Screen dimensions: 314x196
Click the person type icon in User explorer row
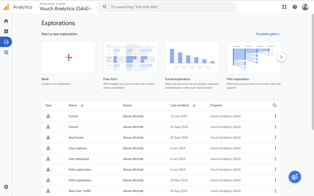point(48,148)
